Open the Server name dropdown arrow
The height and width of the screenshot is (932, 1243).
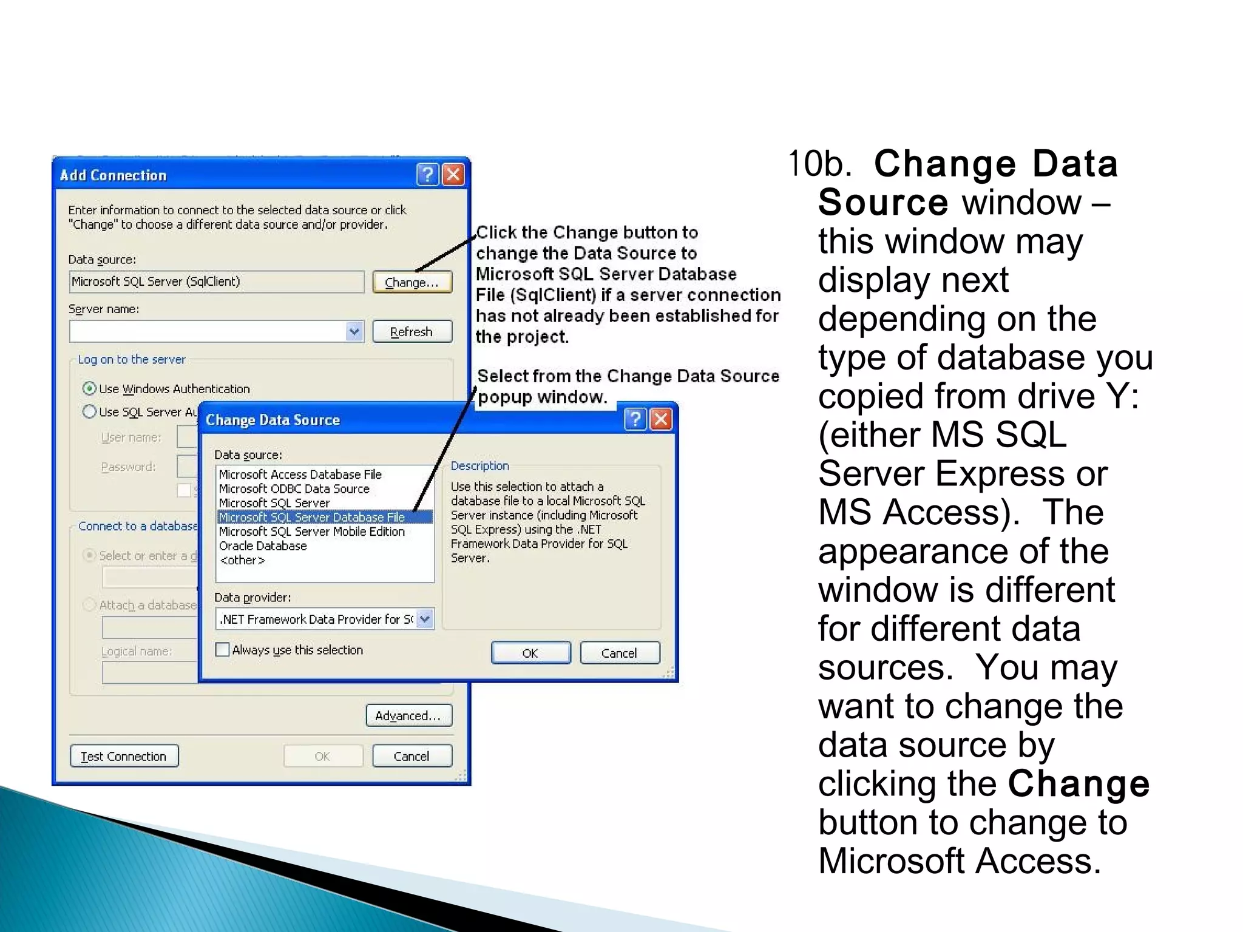(x=354, y=331)
